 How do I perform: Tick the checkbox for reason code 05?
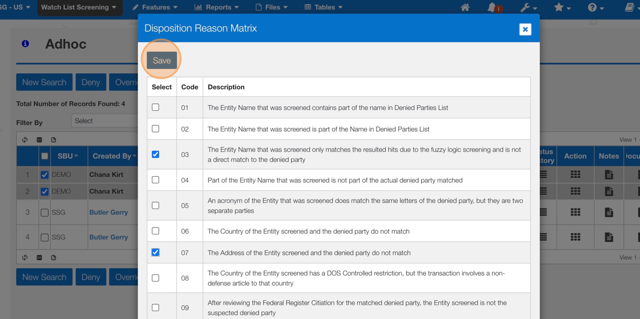[x=155, y=205]
